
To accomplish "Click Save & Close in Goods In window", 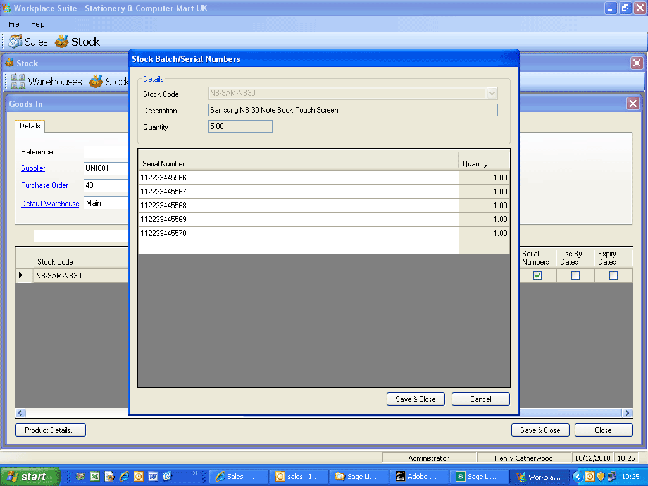I will 540,430.
